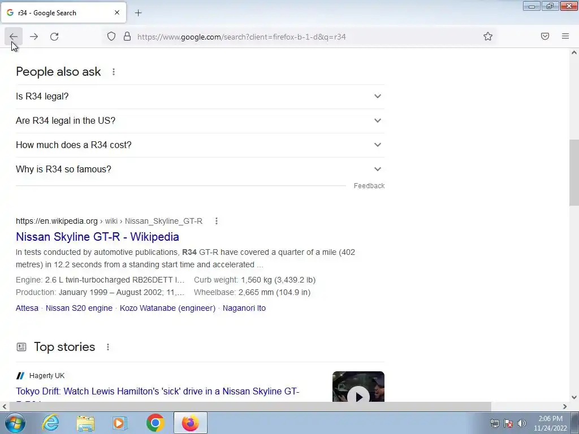Open the Tokyo Drift Lewis Hamilton story
The height and width of the screenshot is (434, 579).
[x=157, y=391]
